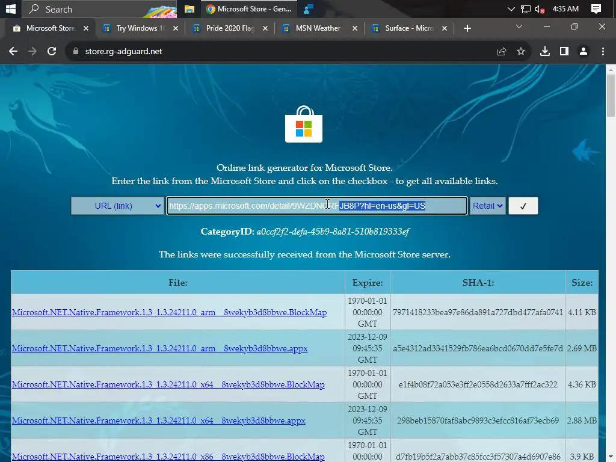616x462 pixels.
Task: Open the Windows Start menu
Action: [11, 8]
